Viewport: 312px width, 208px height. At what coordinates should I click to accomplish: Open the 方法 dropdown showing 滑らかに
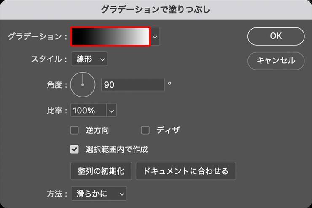(x=99, y=194)
